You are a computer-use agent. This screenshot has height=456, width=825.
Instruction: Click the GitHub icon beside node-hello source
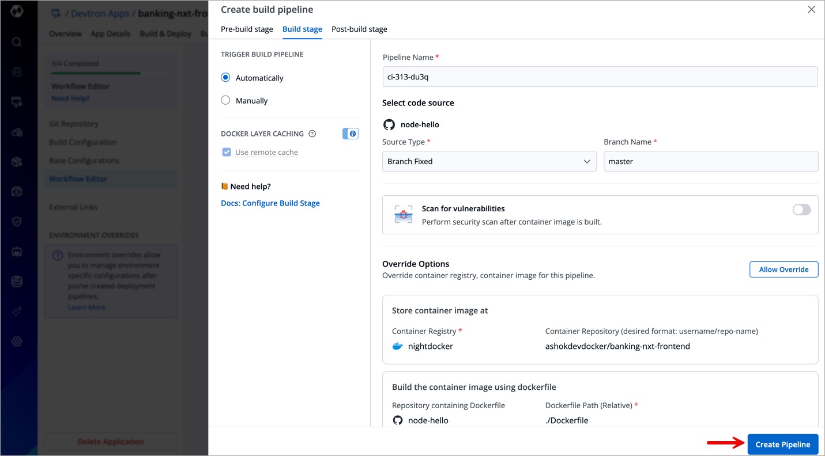pyautogui.click(x=389, y=124)
